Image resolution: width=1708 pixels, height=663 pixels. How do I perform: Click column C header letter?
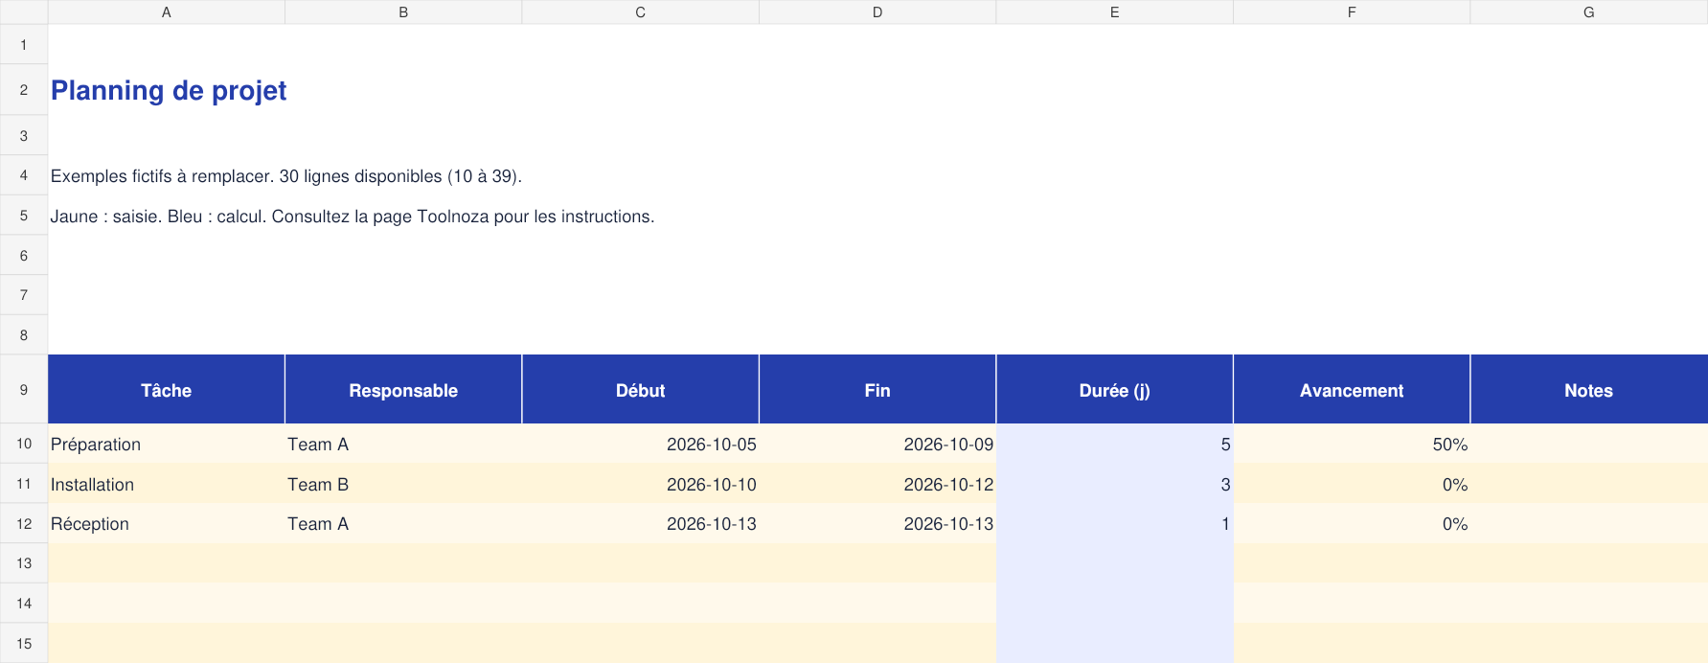pyautogui.click(x=641, y=12)
